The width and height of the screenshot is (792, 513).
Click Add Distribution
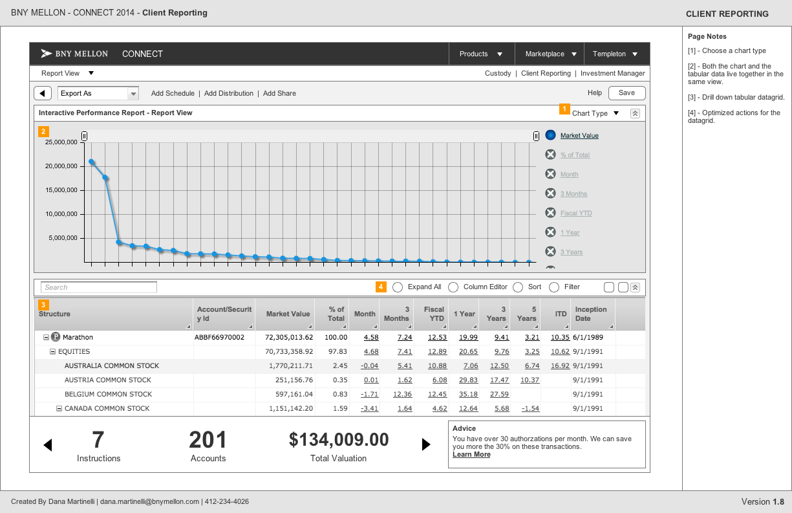229,93
